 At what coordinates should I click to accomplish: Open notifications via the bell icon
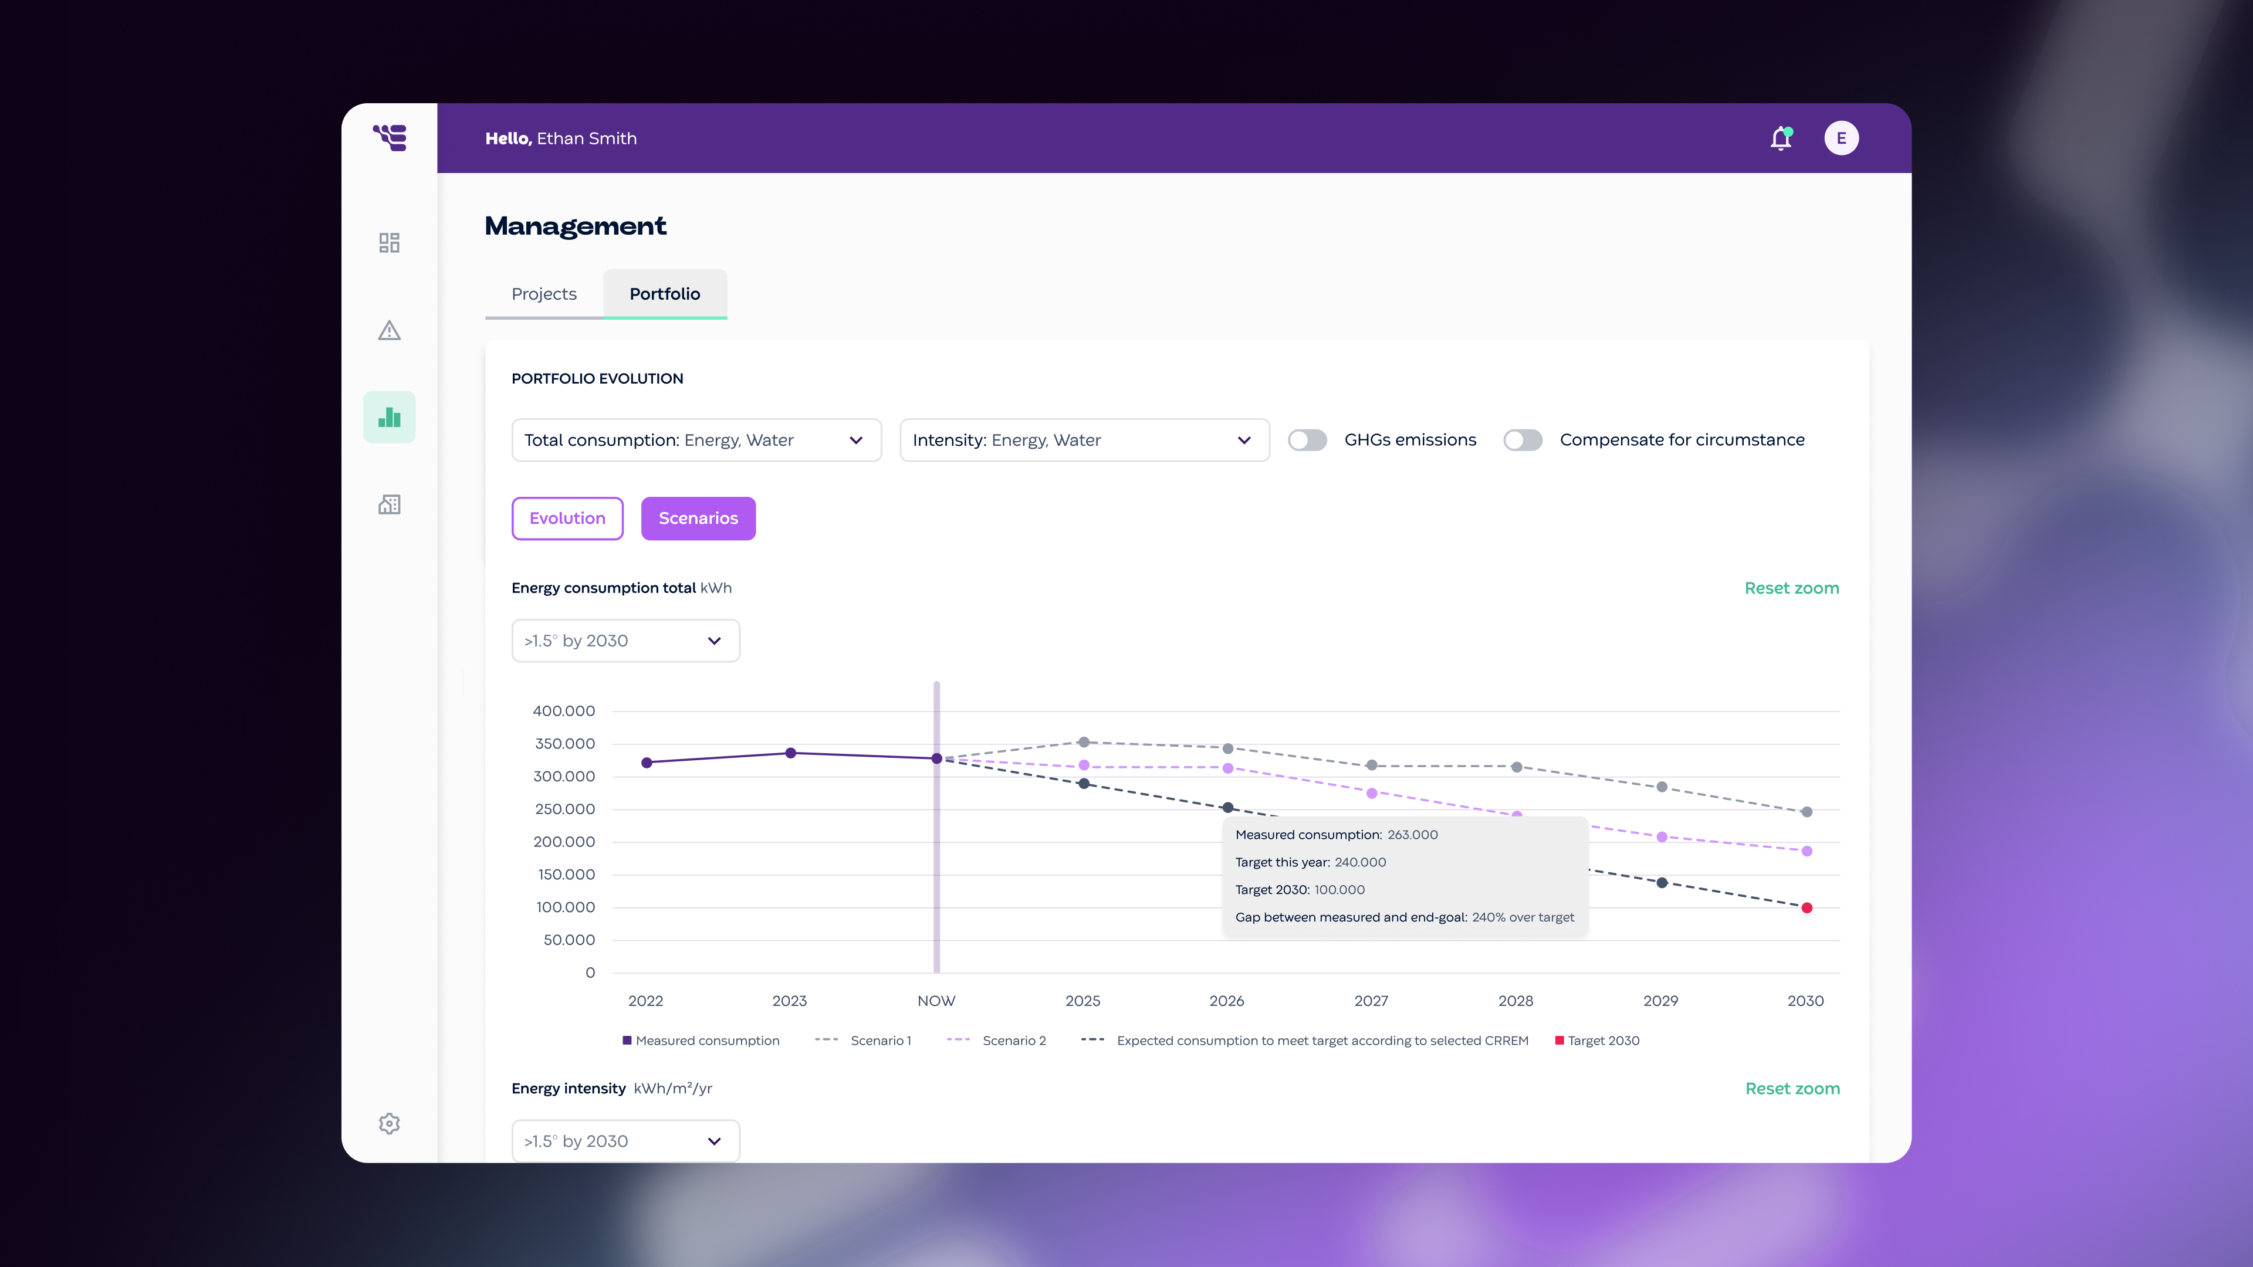tap(1781, 137)
